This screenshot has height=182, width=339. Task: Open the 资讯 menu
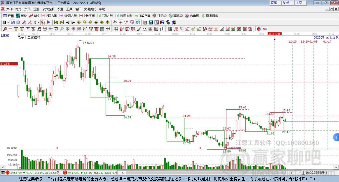27,9
